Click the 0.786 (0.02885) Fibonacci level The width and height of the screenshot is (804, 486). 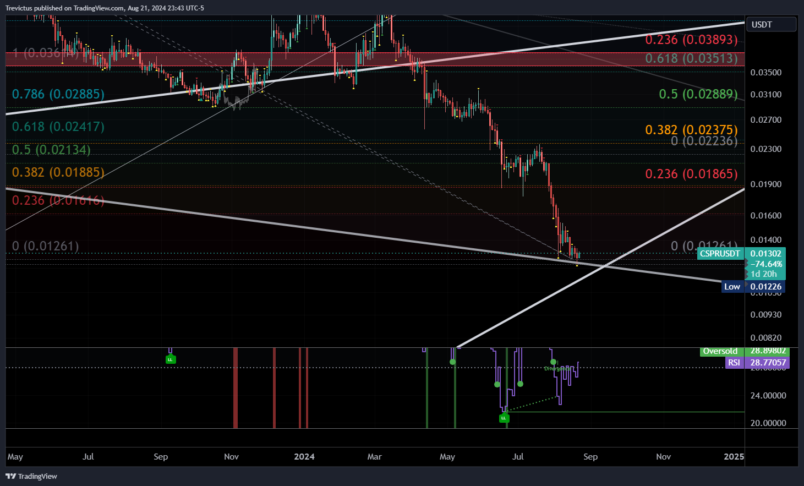(58, 94)
